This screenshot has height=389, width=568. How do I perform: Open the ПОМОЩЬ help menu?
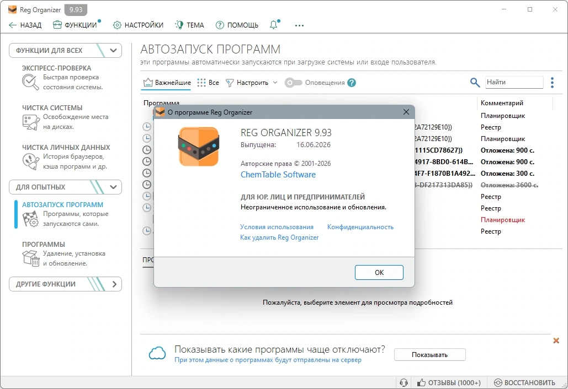pyautogui.click(x=237, y=25)
